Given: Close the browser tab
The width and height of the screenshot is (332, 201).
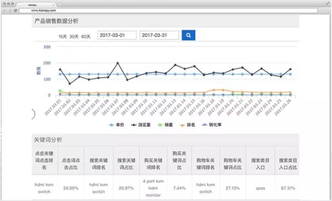Looking at the screenshot, I should (x=53, y=5).
